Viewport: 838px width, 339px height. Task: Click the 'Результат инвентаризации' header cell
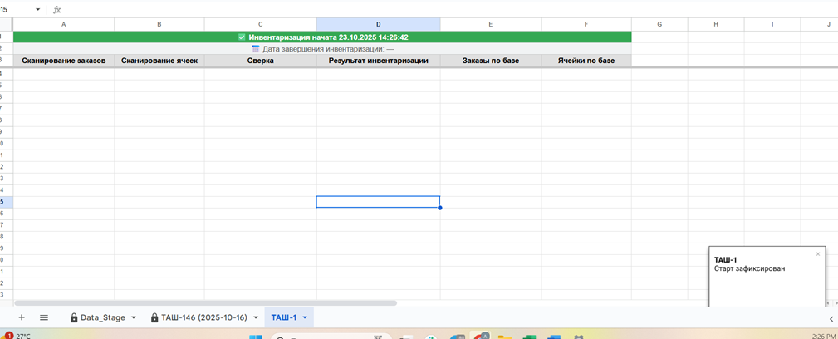379,61
